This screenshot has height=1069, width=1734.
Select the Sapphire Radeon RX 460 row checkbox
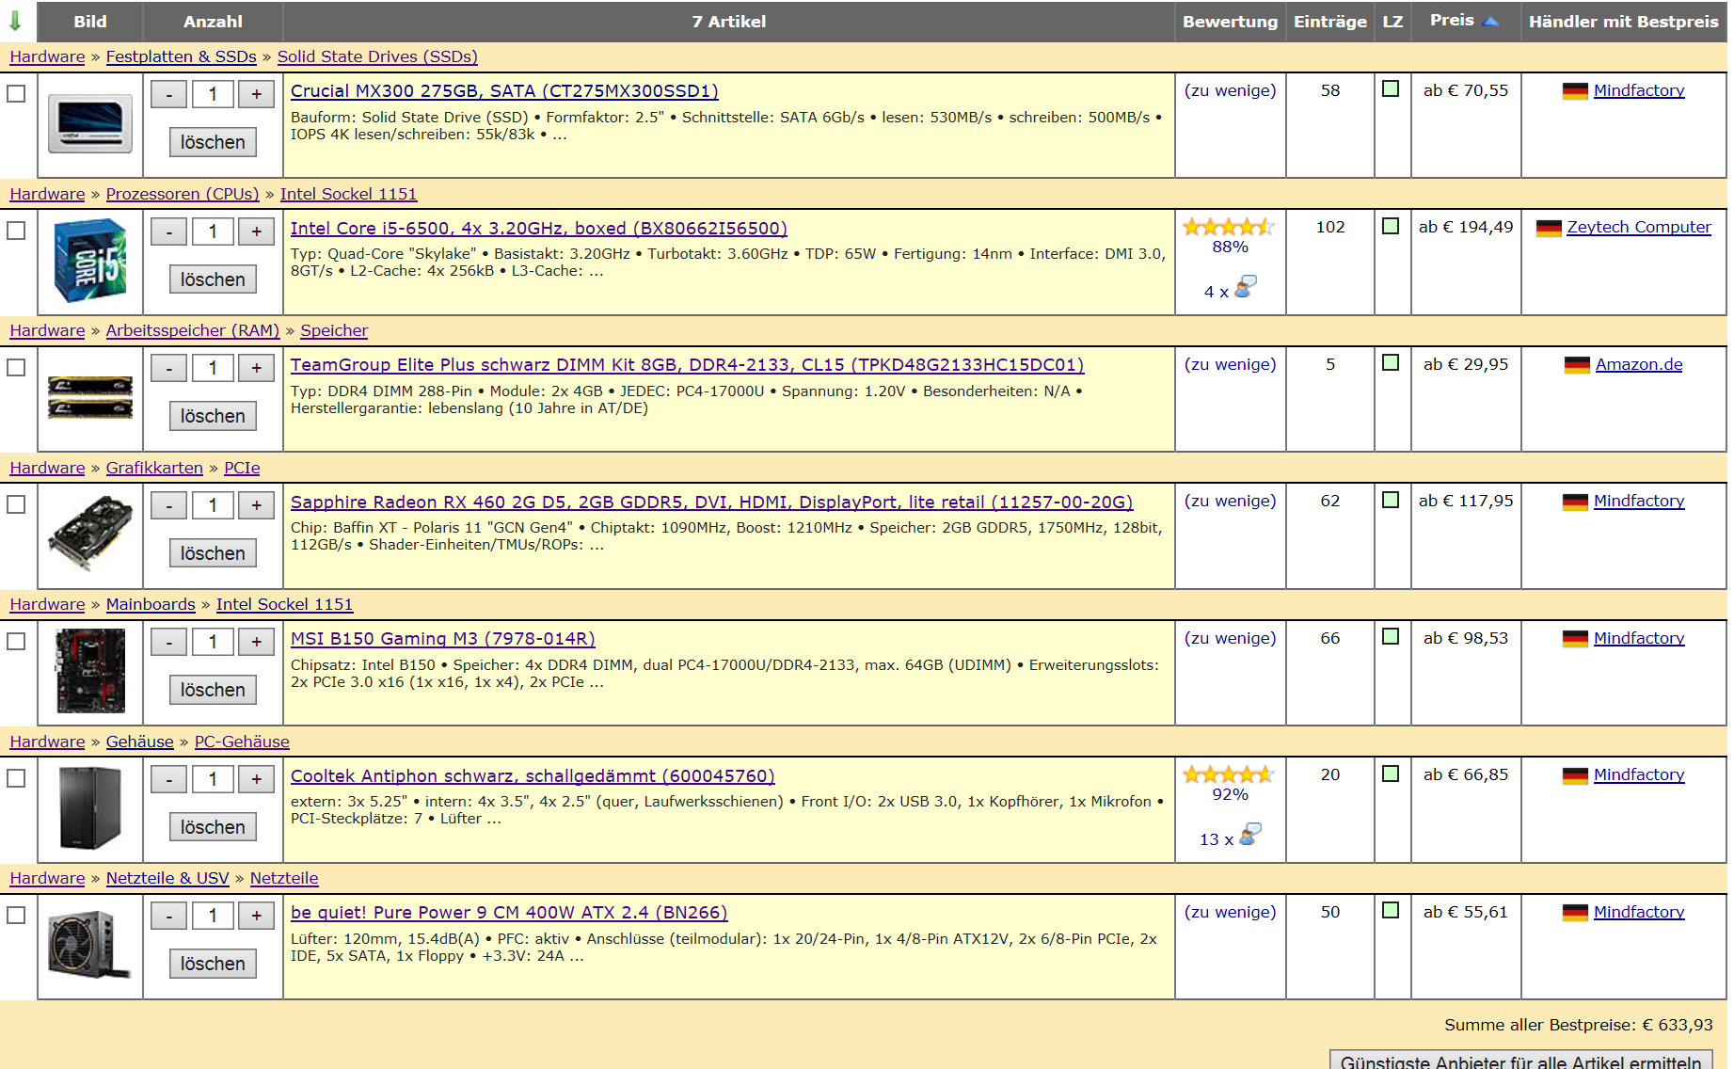16,504
